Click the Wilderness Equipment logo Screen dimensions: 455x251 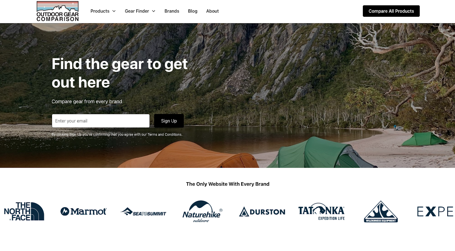coord(381,211)
